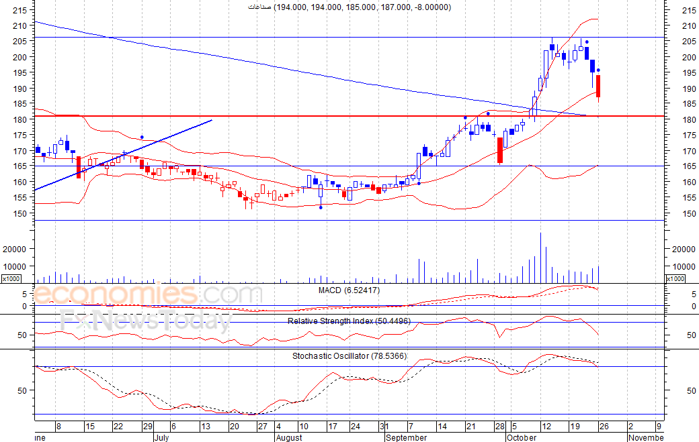The width and height of the screenshot is (699, 442).
Task: Select the 150 label on the left price axis
Action: pos(20,213)
